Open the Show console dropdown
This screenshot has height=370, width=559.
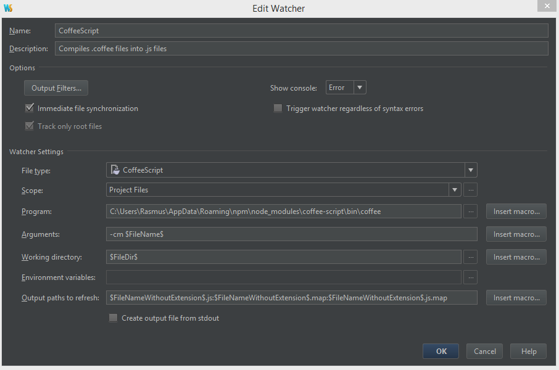346,88
